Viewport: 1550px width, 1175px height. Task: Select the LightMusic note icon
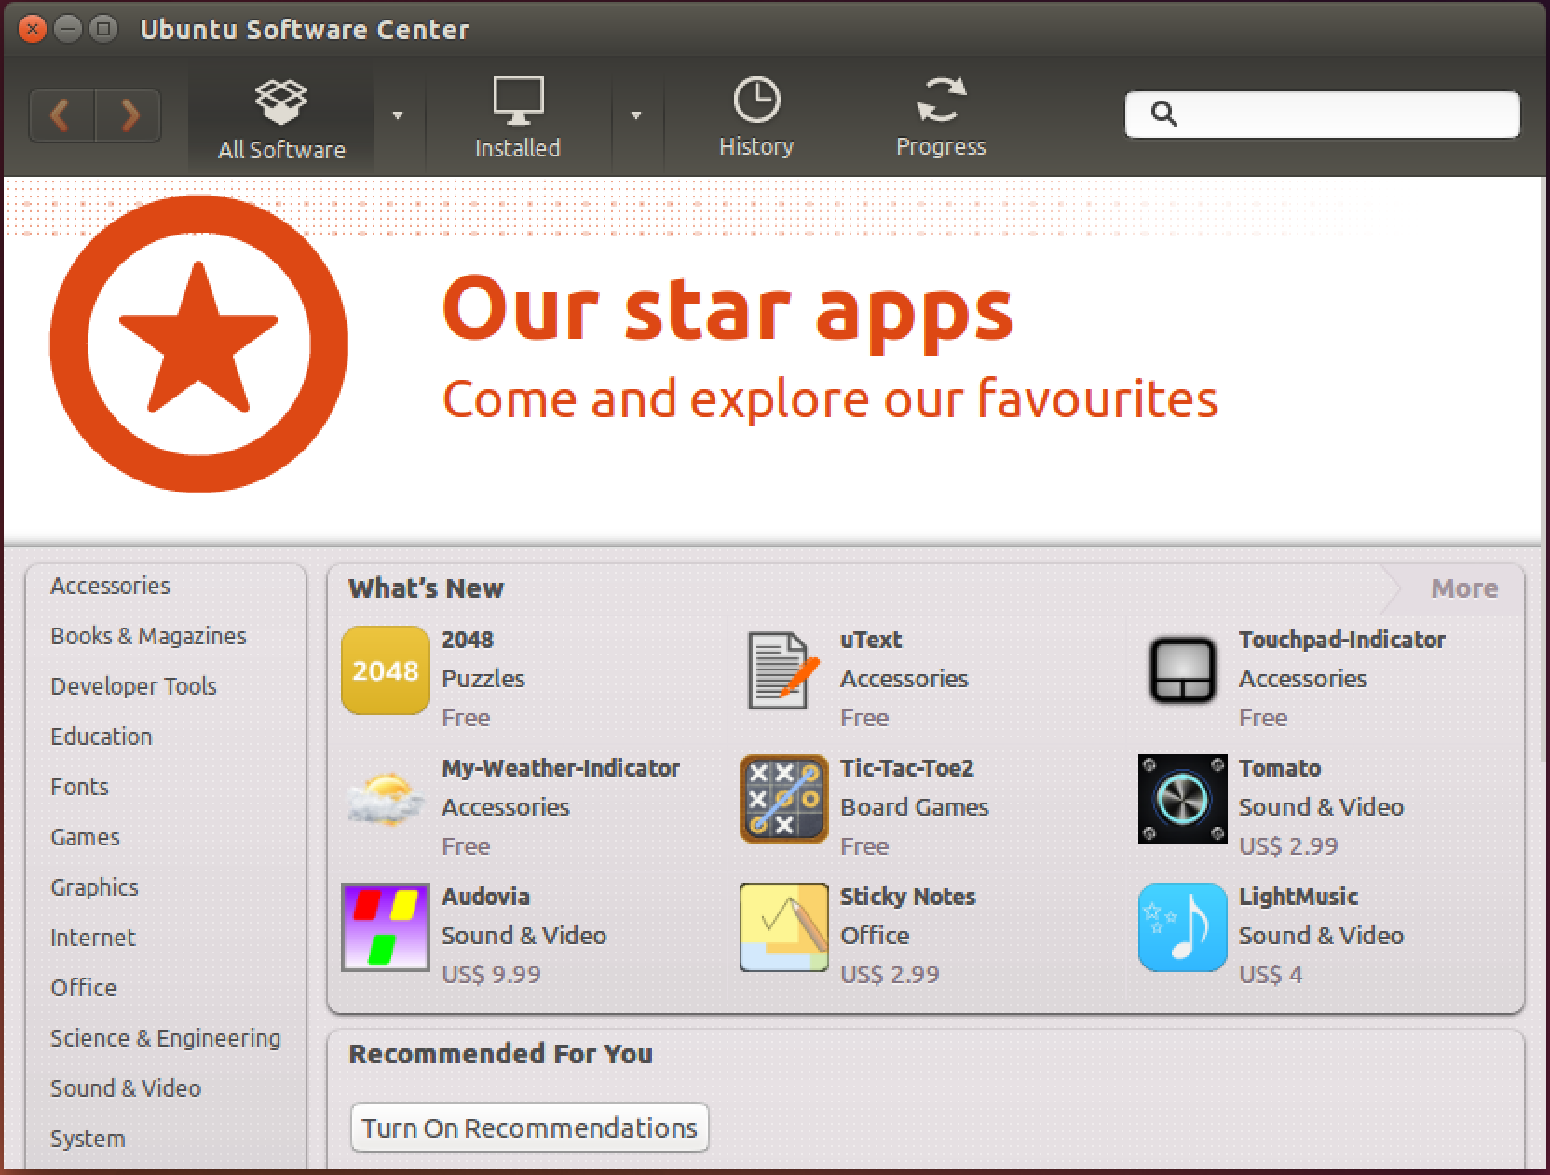[x=1182, y=927]
